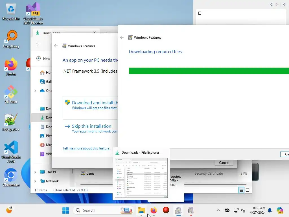Show hidden system tray icons
The image size is (289, 217).
tap(218, 210)
